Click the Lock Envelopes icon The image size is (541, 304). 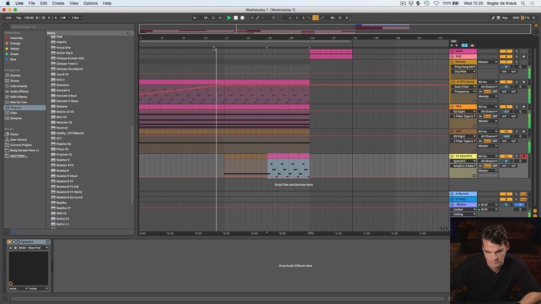pyautogui.click(x=472, y=45)
